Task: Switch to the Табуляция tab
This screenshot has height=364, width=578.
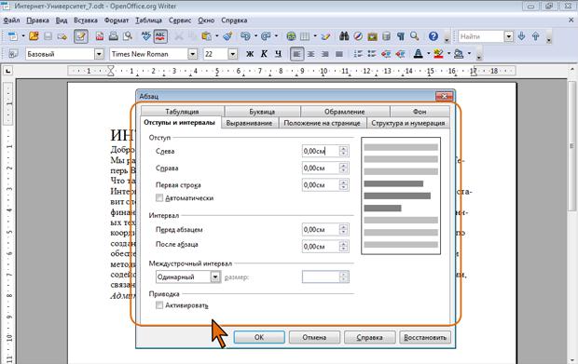Action: [182, 111]
